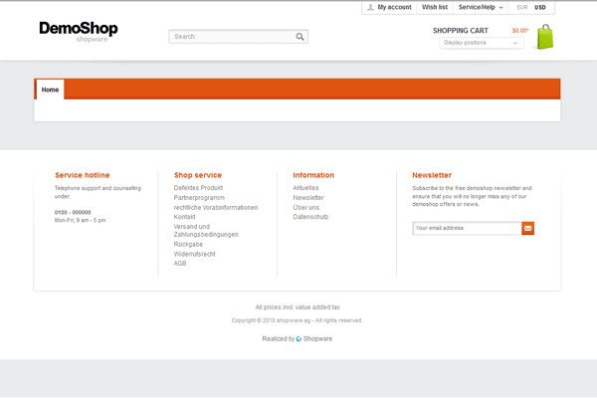Open the Service/Help dropdown menu

[x=481, y=7]
